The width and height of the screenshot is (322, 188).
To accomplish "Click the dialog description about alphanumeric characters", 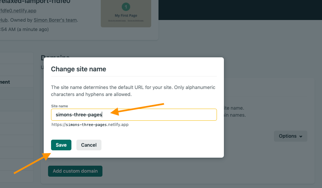I will pos(133,91).
